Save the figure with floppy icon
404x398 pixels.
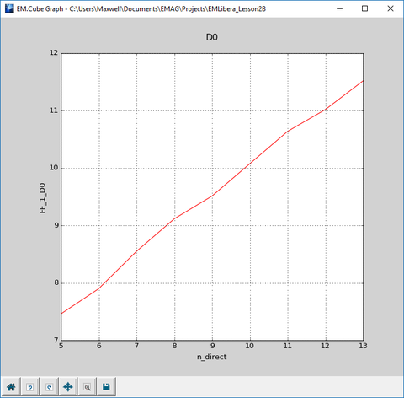coord(106,387)
